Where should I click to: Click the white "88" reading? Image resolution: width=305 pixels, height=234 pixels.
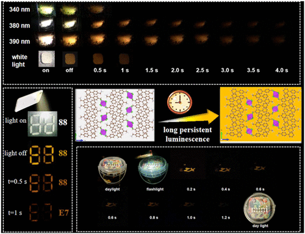pos(63,122)
